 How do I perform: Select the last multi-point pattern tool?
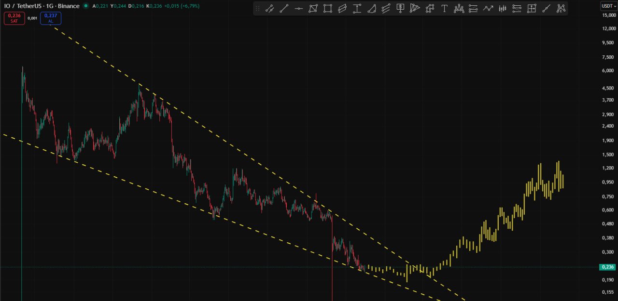pos(561,8)
